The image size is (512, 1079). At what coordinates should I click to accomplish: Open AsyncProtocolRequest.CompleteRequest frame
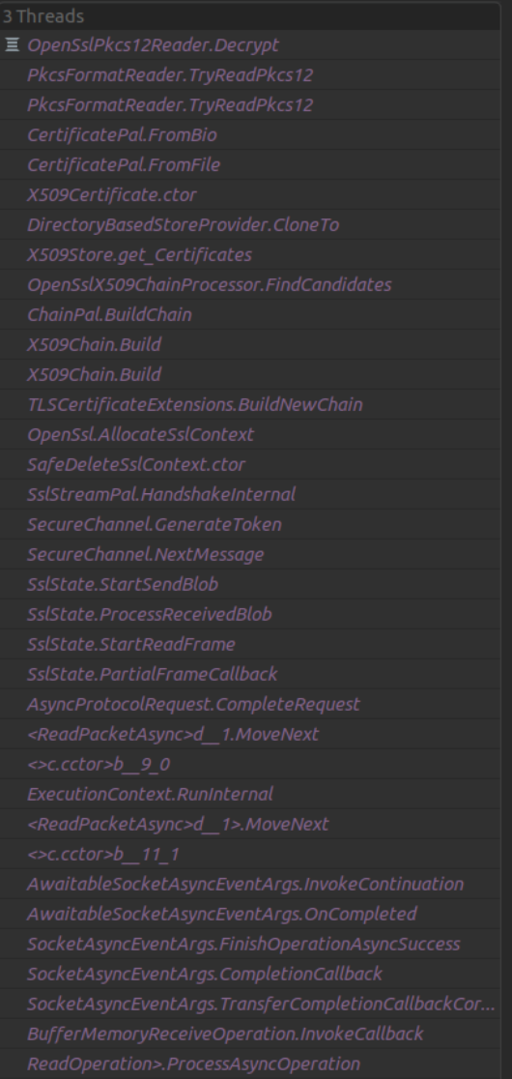[x=250, y=704]
